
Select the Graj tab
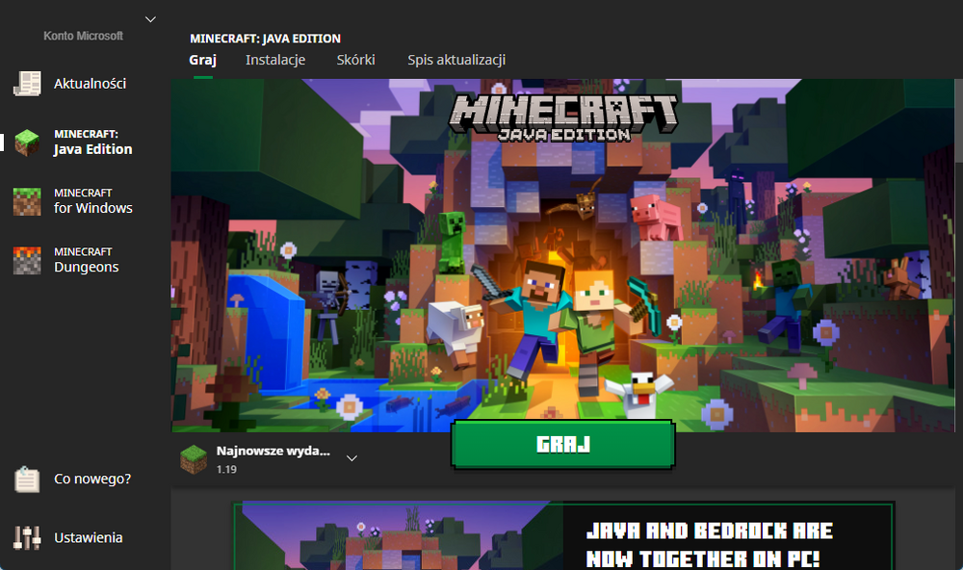pos(202,59)
